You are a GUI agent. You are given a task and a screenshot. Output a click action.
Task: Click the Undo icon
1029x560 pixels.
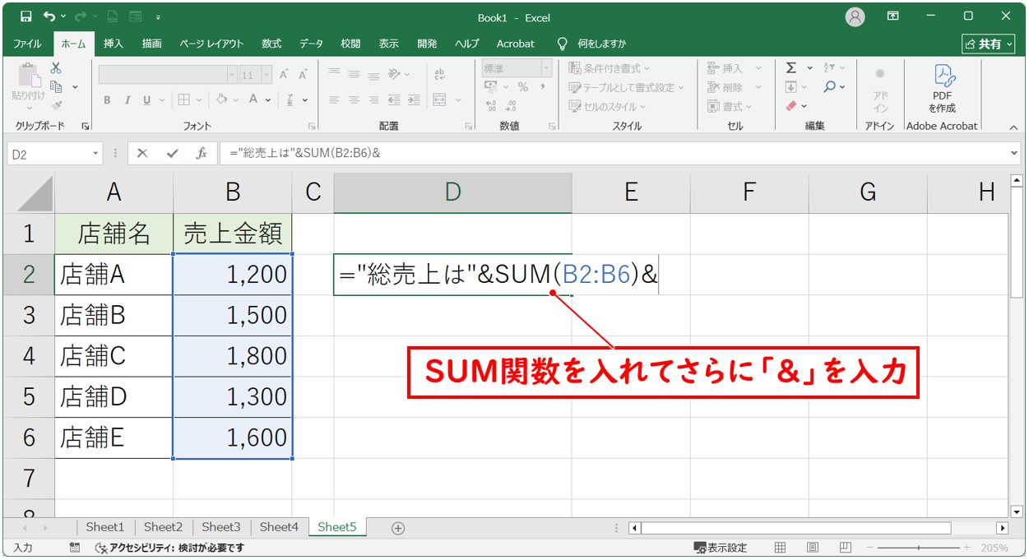[x=48, y=16]
